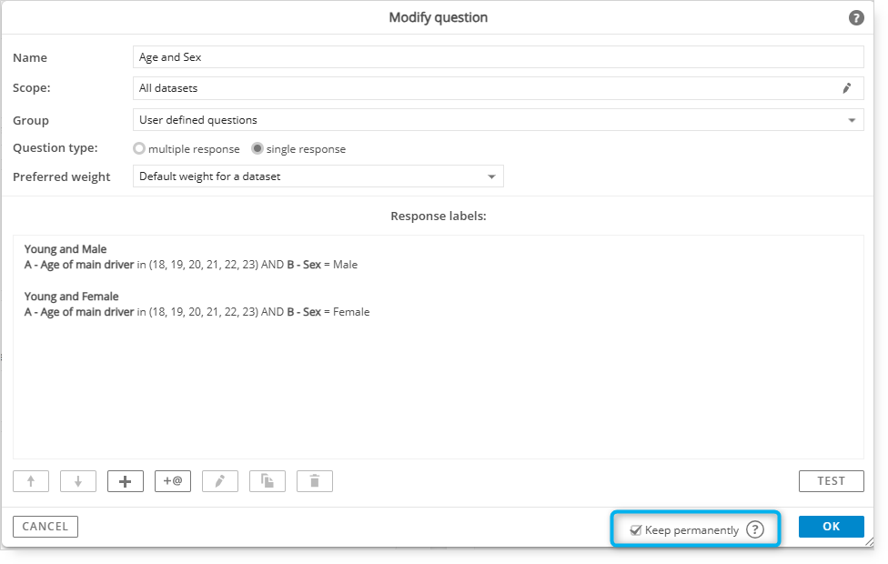Click the Name field containing Age and Sex
888x564 pixels.
point(499,57)
